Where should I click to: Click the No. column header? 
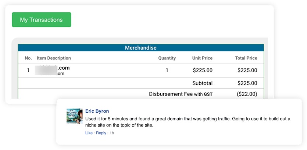click(x=28, y=58)
